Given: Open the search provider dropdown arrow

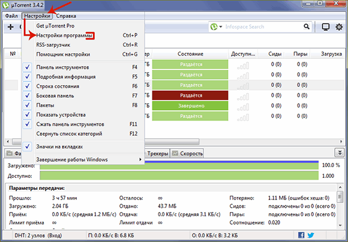Looking at the screenshot, I should click(221, 27).
